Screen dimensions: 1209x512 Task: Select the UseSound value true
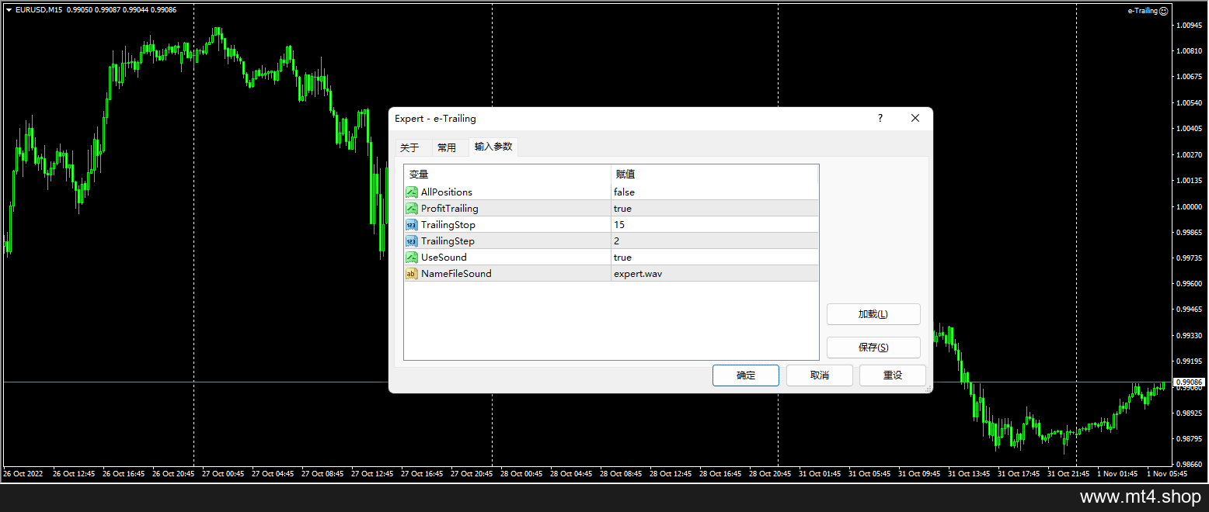(622, 258)
